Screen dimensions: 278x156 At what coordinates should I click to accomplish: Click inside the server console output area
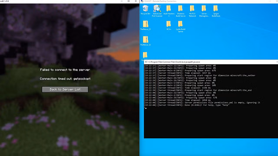click(x=211, y=101)
